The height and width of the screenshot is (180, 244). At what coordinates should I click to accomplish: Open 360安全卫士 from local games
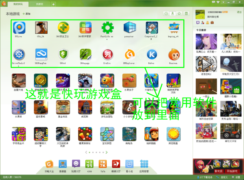(x=63, y=28)
